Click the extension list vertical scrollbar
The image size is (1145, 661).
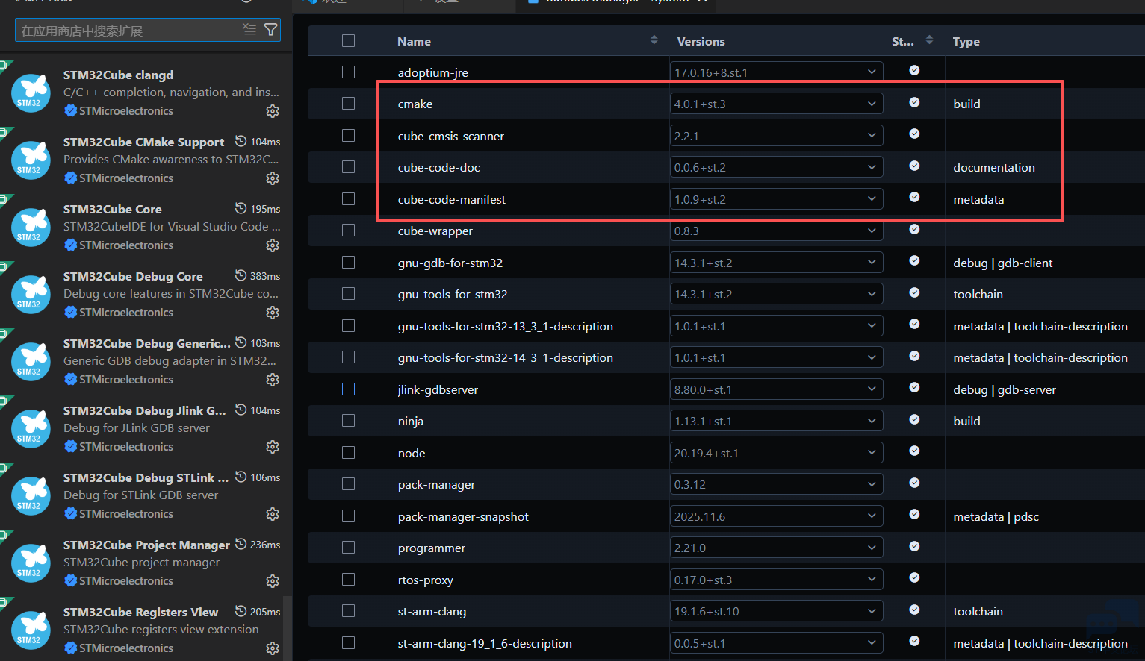288,628
